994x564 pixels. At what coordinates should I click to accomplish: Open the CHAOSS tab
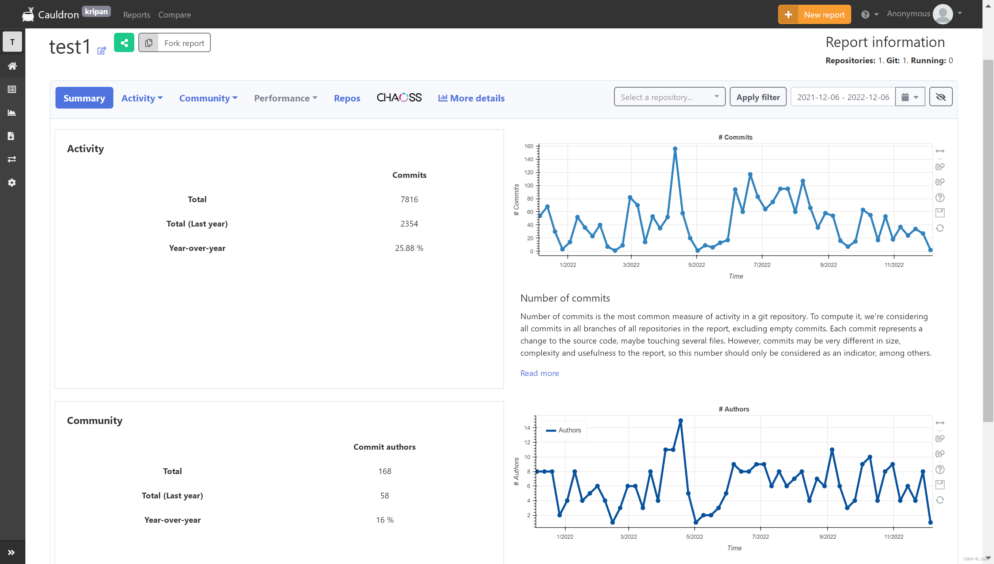tap(399, 98)
